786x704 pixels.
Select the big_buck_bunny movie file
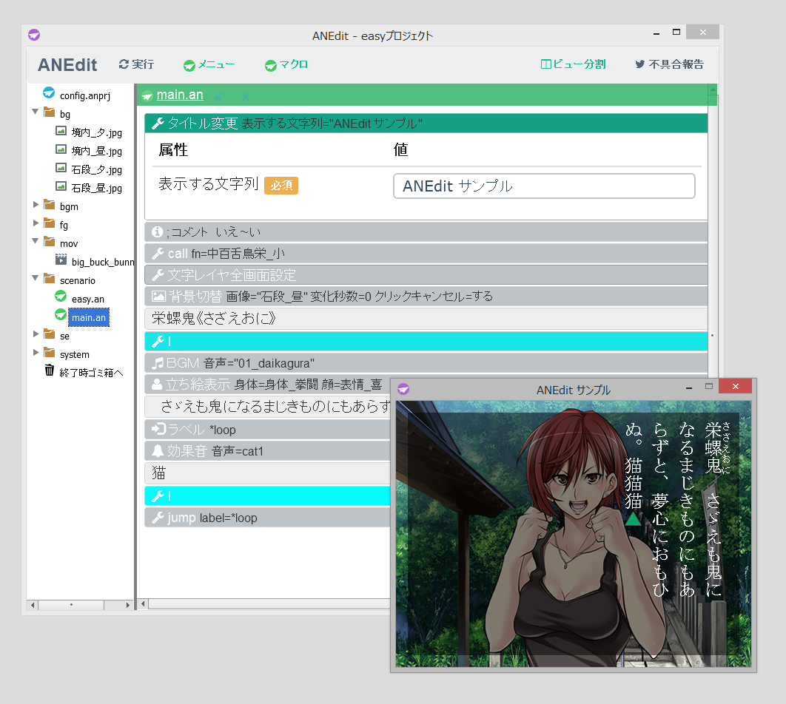pos(103,262)
